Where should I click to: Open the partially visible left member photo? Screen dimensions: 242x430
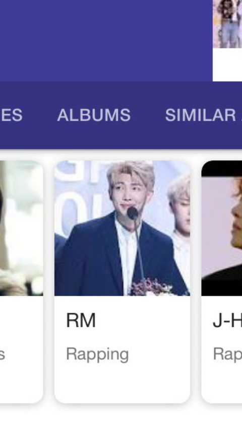[21, 228]
